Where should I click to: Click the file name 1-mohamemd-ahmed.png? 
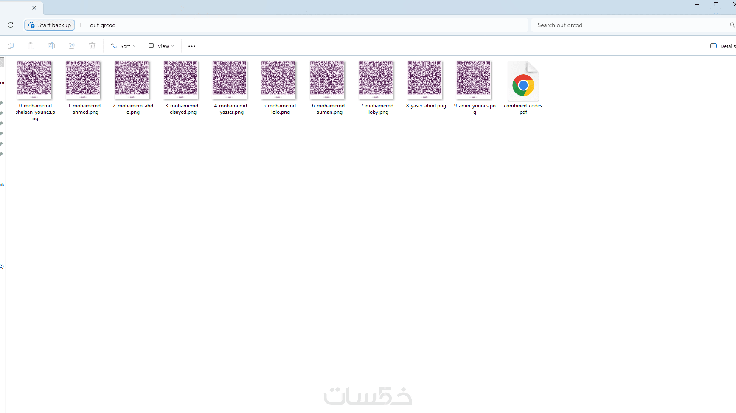click(x=84, y=109)
